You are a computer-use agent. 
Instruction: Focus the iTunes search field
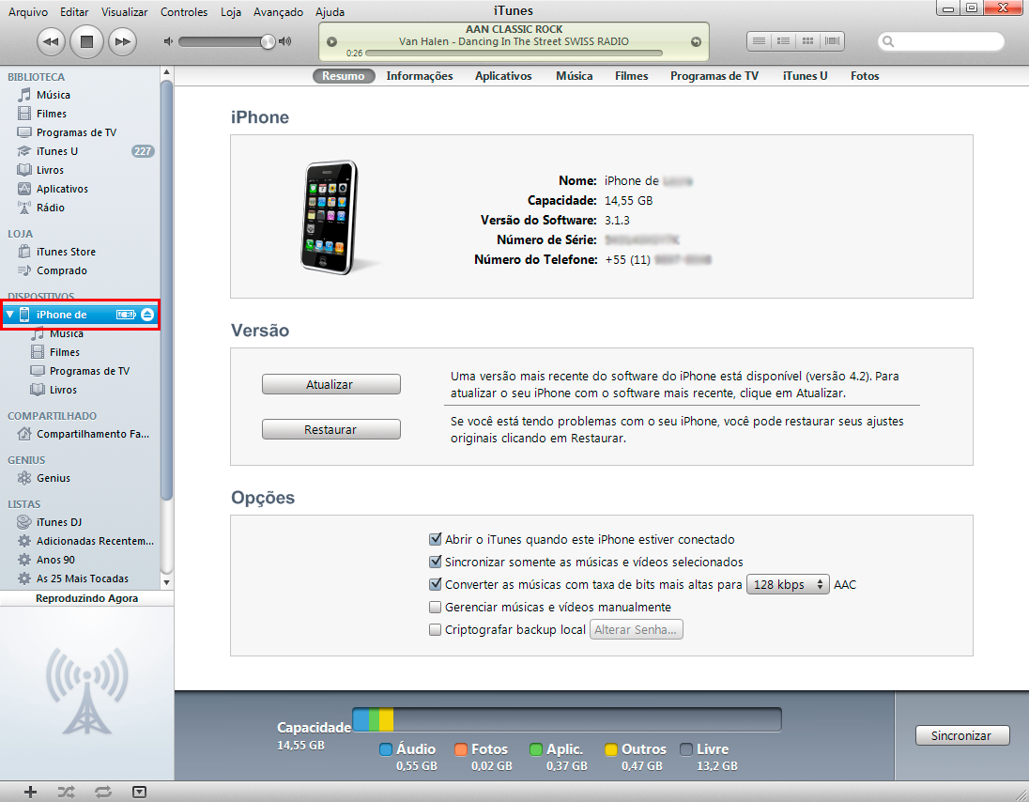coord(941,41)
